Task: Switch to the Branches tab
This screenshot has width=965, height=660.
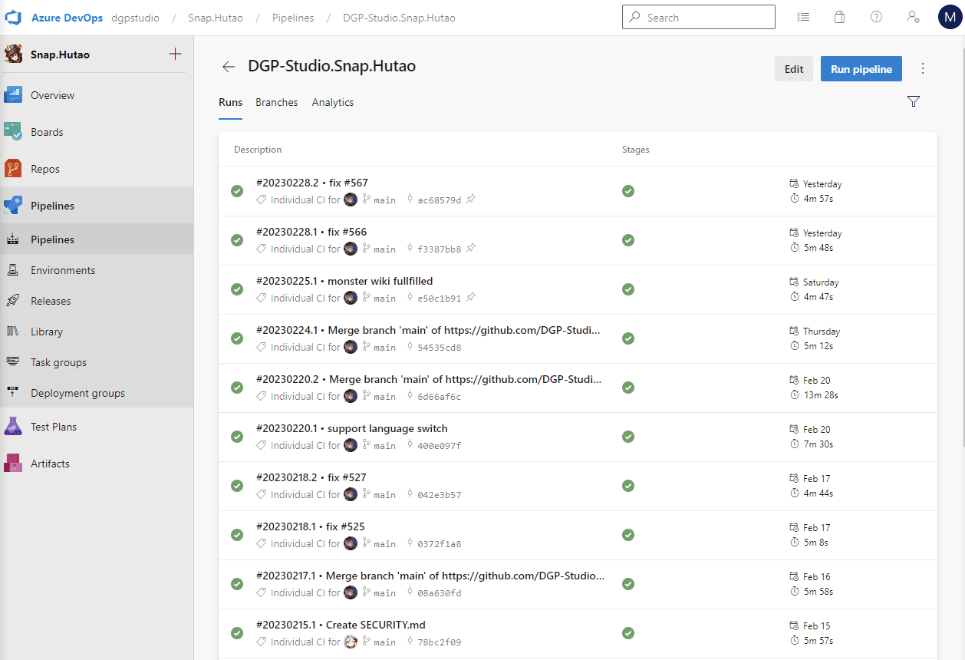Action: 276,102
